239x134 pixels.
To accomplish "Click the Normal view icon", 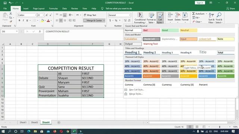I will tap(190, 127).
